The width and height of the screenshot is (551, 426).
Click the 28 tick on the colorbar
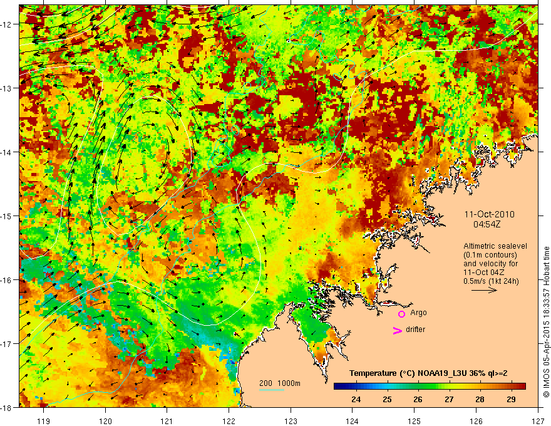(x=480, y=399)
